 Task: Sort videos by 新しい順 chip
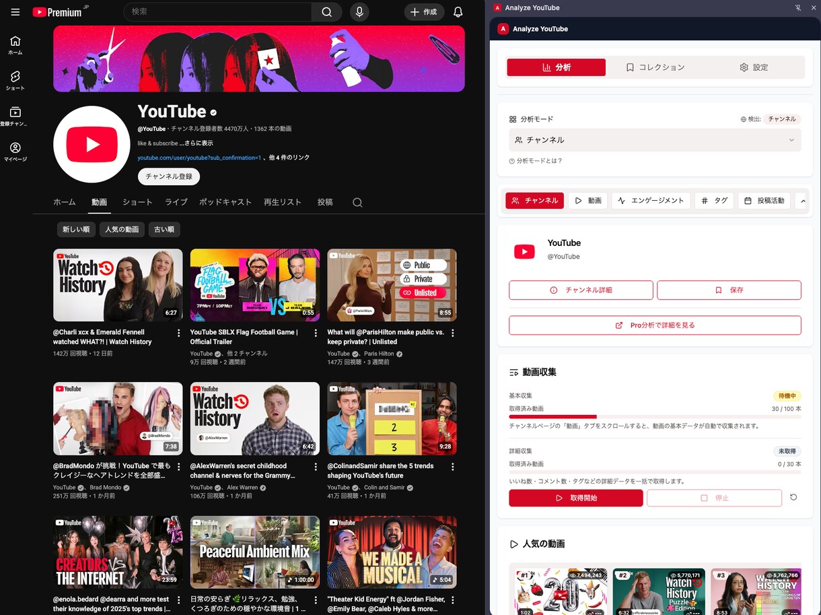(x=76, y=230)
